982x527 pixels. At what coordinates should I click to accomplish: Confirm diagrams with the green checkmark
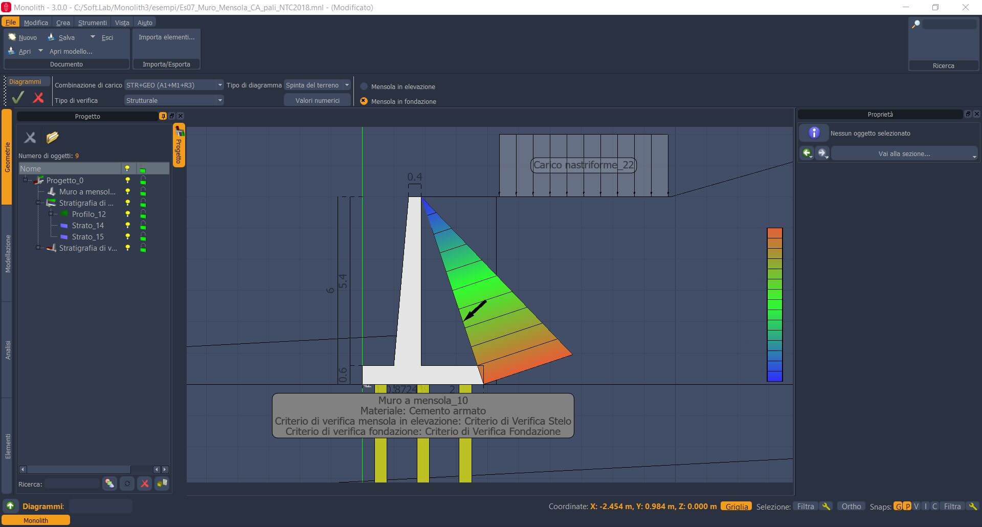(x=18, y=97)
